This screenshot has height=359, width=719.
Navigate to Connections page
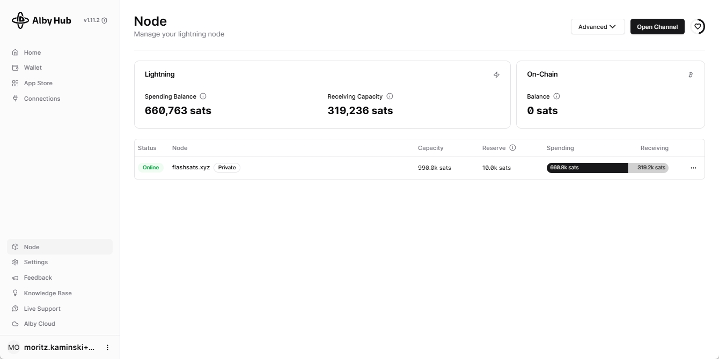pos(42,99)
